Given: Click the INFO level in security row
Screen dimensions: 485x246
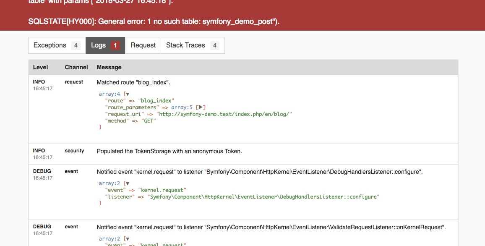Looking at the screenshot, I should (39, 151).
